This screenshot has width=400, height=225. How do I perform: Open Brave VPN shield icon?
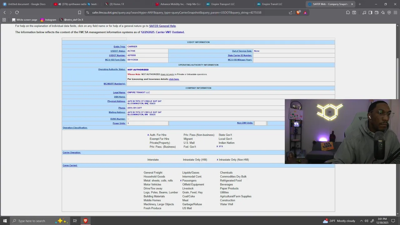[x=389, y=12]
